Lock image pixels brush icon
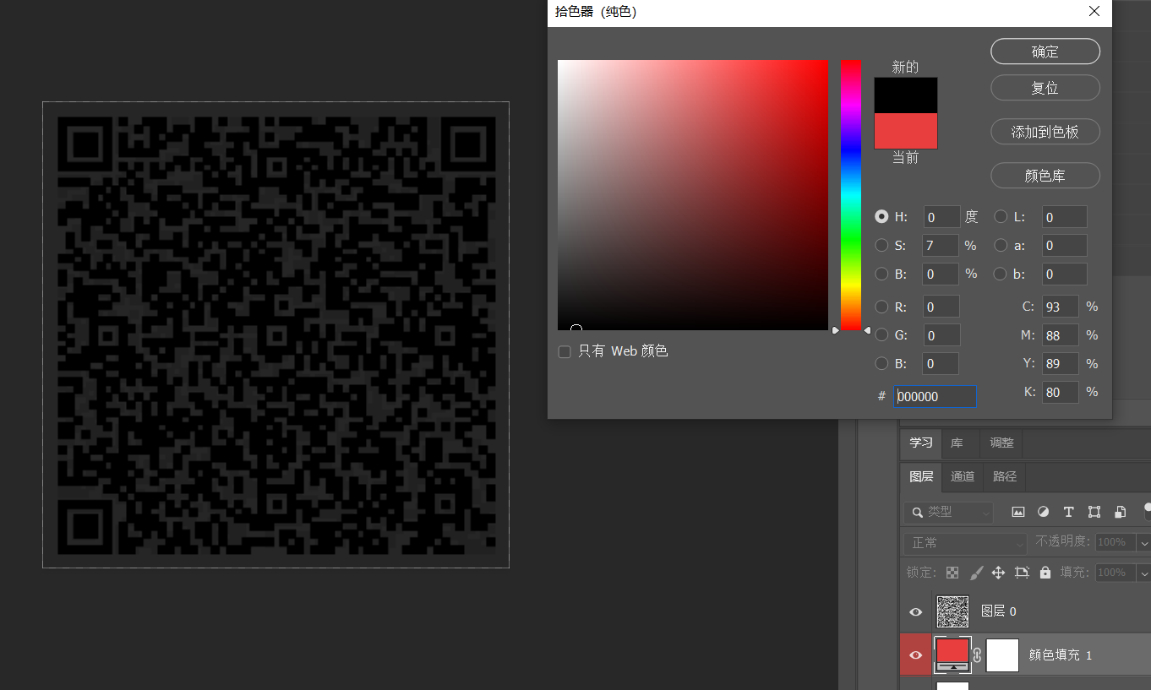 pos(976,573)
